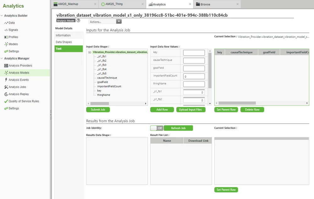Click the causalTechnique input field
314x199 pixels.
(194, 60)
